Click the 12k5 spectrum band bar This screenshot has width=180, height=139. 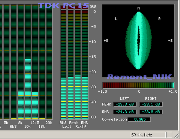coord(35,105)
